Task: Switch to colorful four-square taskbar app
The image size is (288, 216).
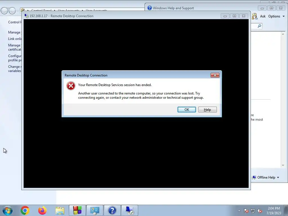Action: [77, 210]
